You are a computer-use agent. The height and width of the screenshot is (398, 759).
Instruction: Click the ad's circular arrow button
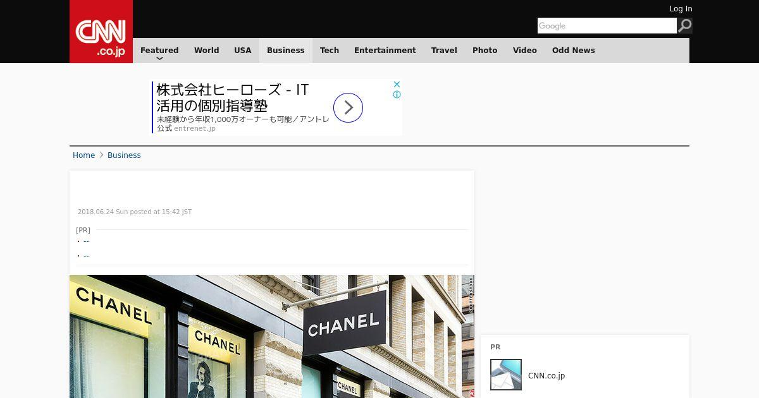tap(348, 107)
